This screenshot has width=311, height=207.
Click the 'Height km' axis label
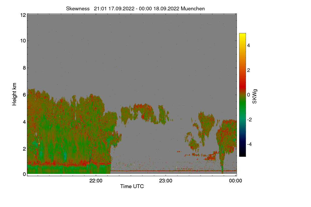[15, 94]
